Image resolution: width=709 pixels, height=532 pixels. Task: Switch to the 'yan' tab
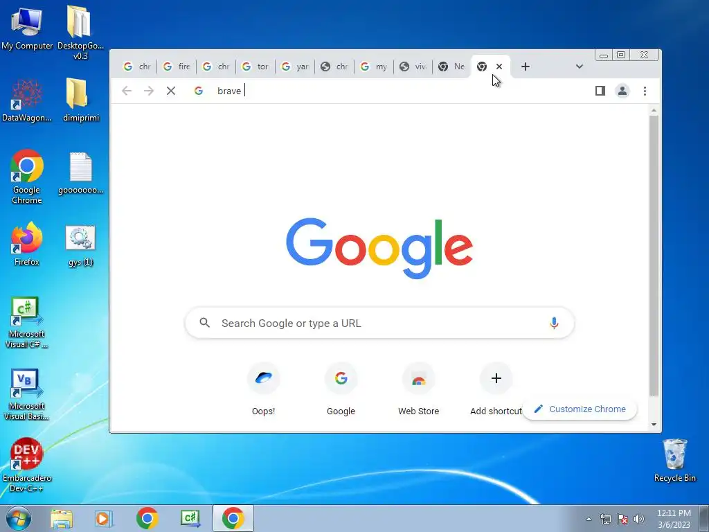(x=295, y=66)
